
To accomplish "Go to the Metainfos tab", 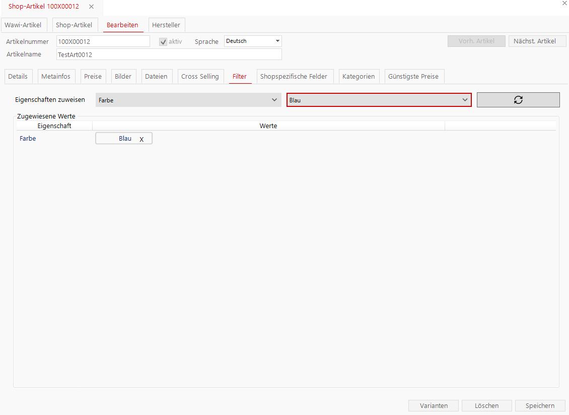I will [x=56, y=76].
